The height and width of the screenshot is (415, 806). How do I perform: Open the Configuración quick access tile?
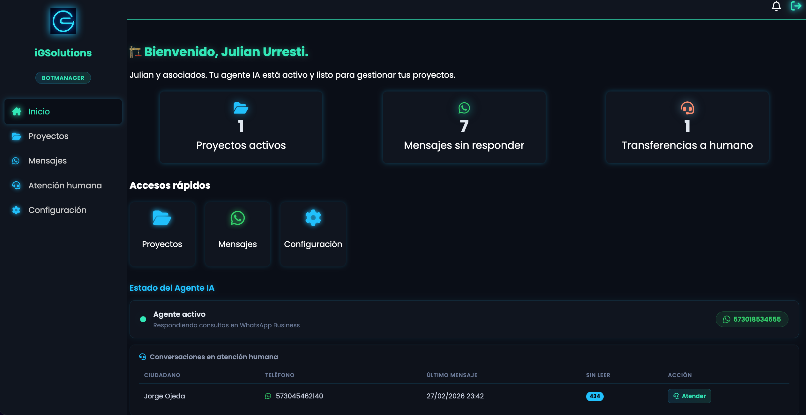pos(313,234)
